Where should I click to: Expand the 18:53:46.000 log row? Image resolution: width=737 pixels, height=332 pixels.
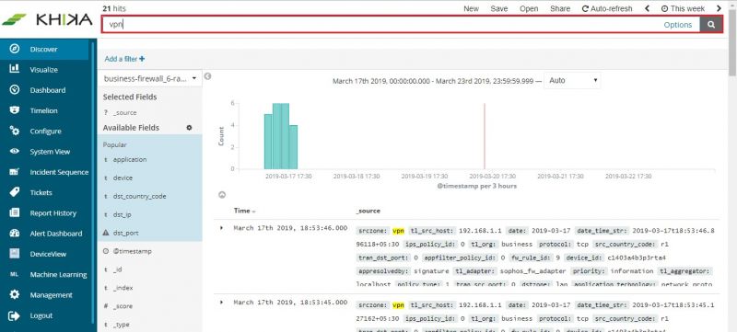(221, 228)
